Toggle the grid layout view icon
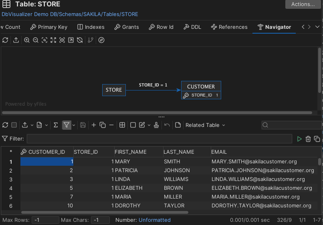 [x=123, y=125]
